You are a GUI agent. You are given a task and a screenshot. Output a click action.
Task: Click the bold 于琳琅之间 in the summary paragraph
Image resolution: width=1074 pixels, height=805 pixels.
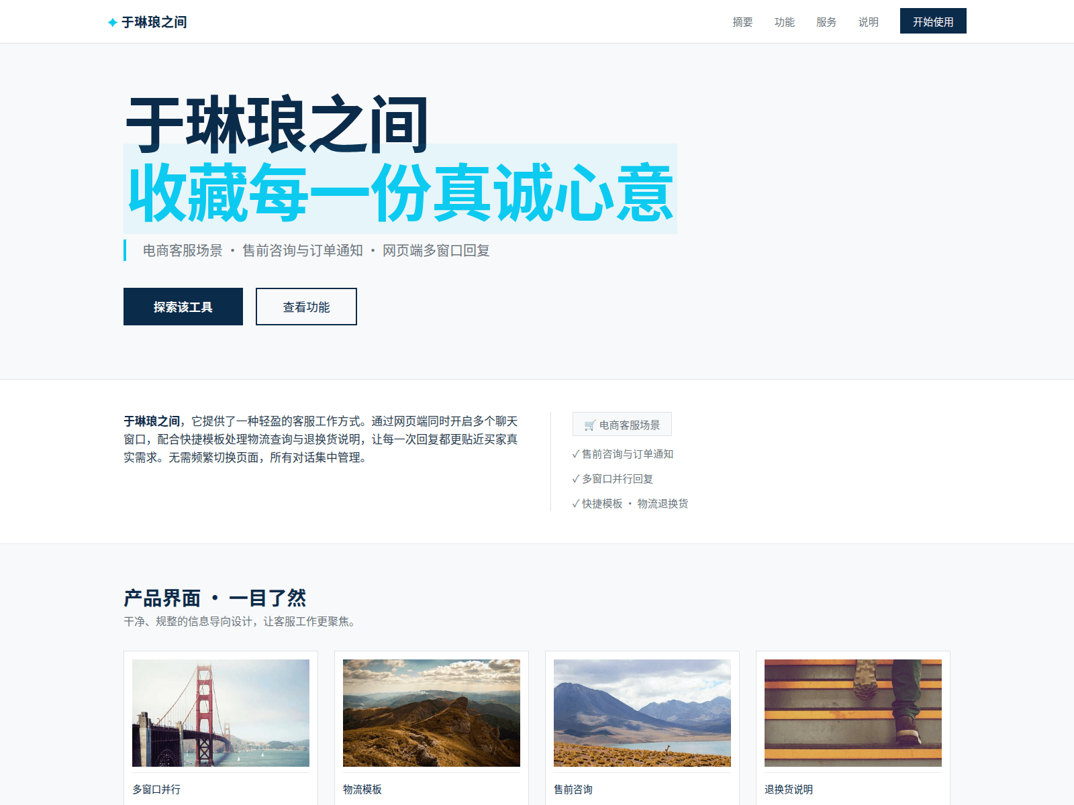[x=152, y=421]
